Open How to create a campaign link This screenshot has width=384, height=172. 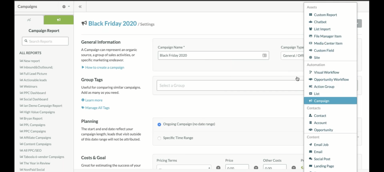point(104,67)
